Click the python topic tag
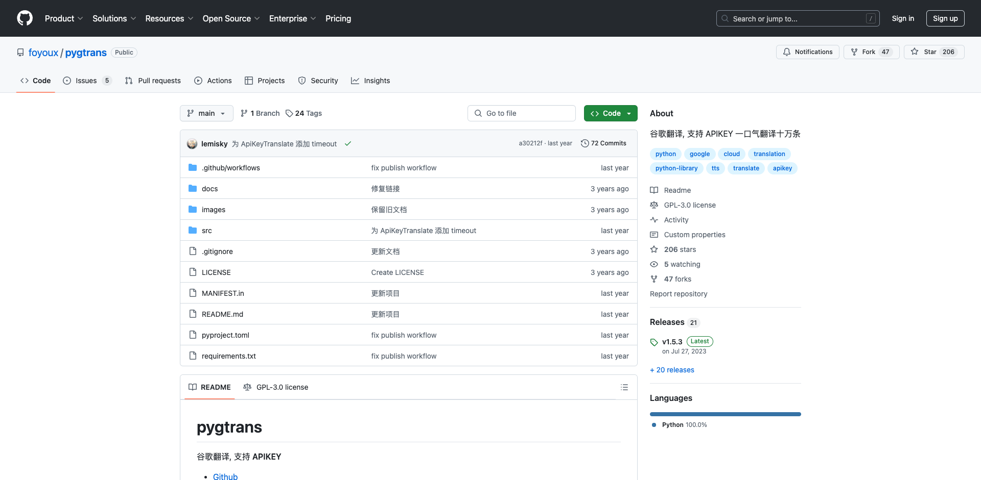The width and height of the screenshot is (981, 480). tap(666, 154)
